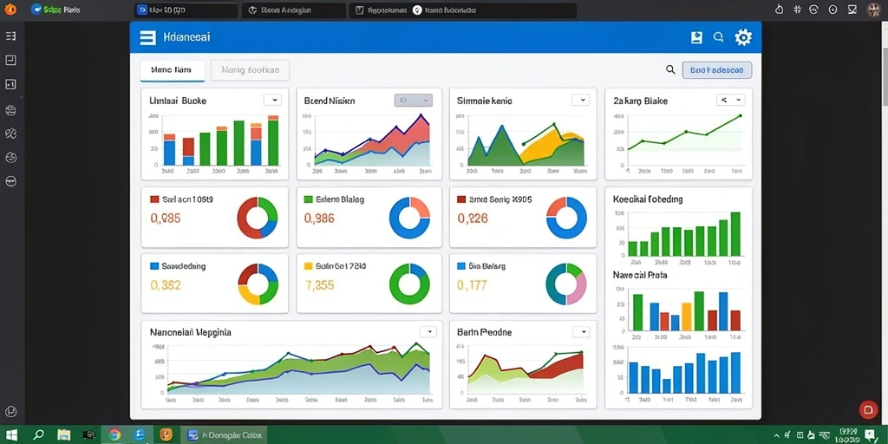Open the globe icon in left sidebar
Viewport: 888px width, 444px height.
10,109
